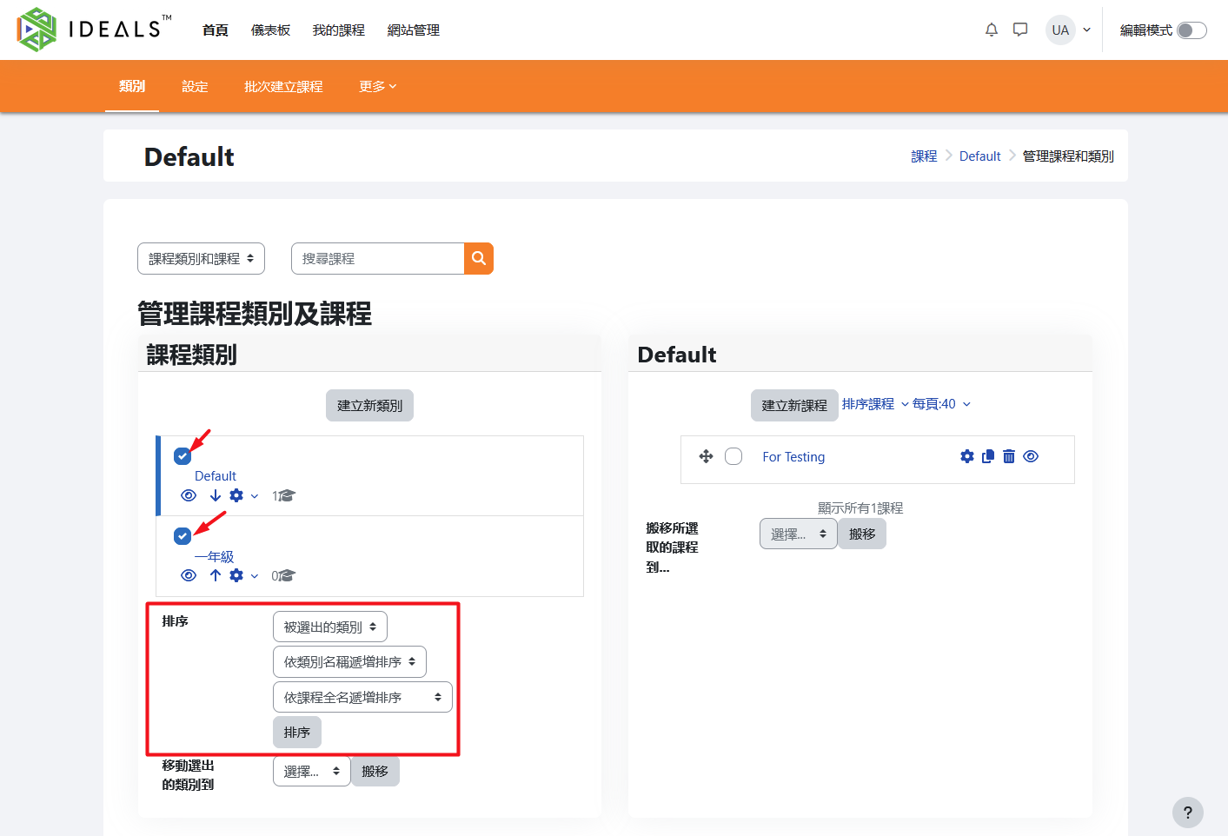The image size is (1228, 836).
Task: Open the messaging speech bubble icon
Action: [x=1020, y=30]
